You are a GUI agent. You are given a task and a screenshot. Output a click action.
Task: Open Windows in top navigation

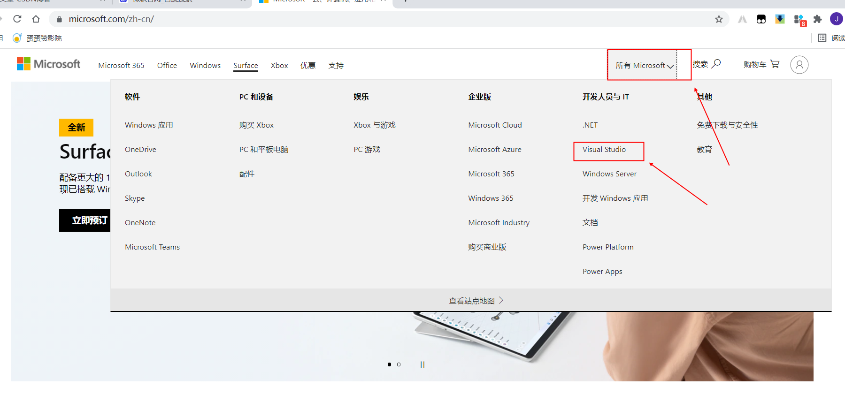[x=205, y=65]
